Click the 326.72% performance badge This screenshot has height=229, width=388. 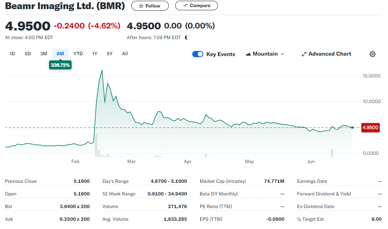tap(61, 65)
